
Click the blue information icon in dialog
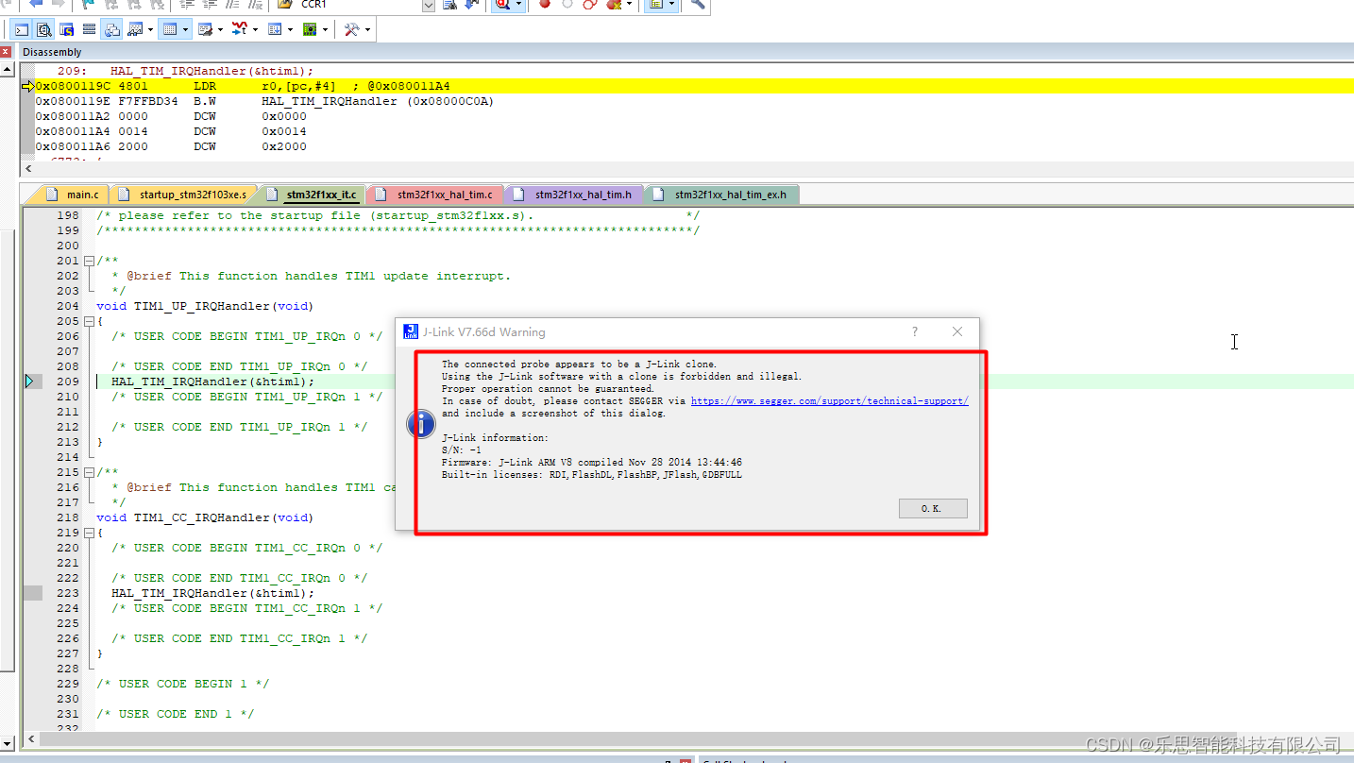(421, 424)
